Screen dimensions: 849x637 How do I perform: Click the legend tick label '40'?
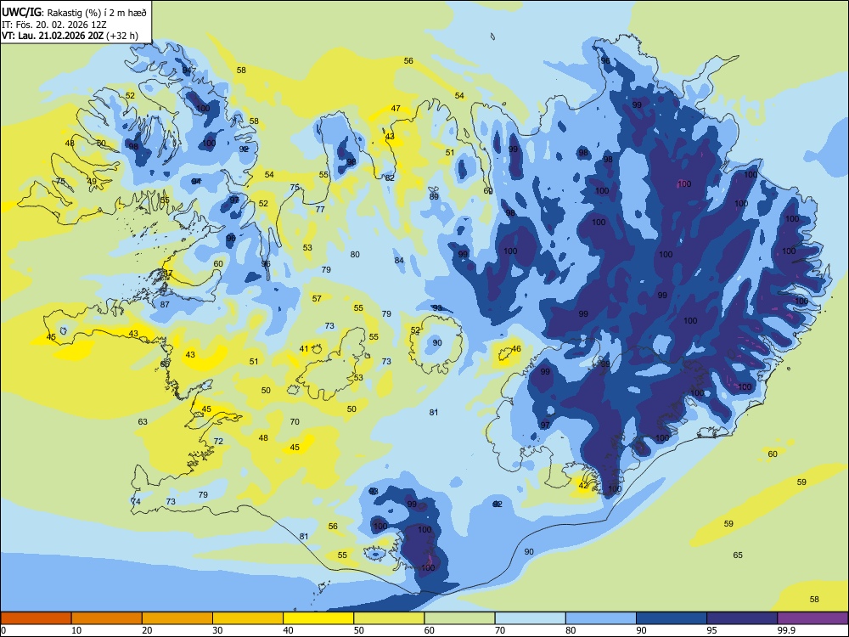[x=289, y=630]
